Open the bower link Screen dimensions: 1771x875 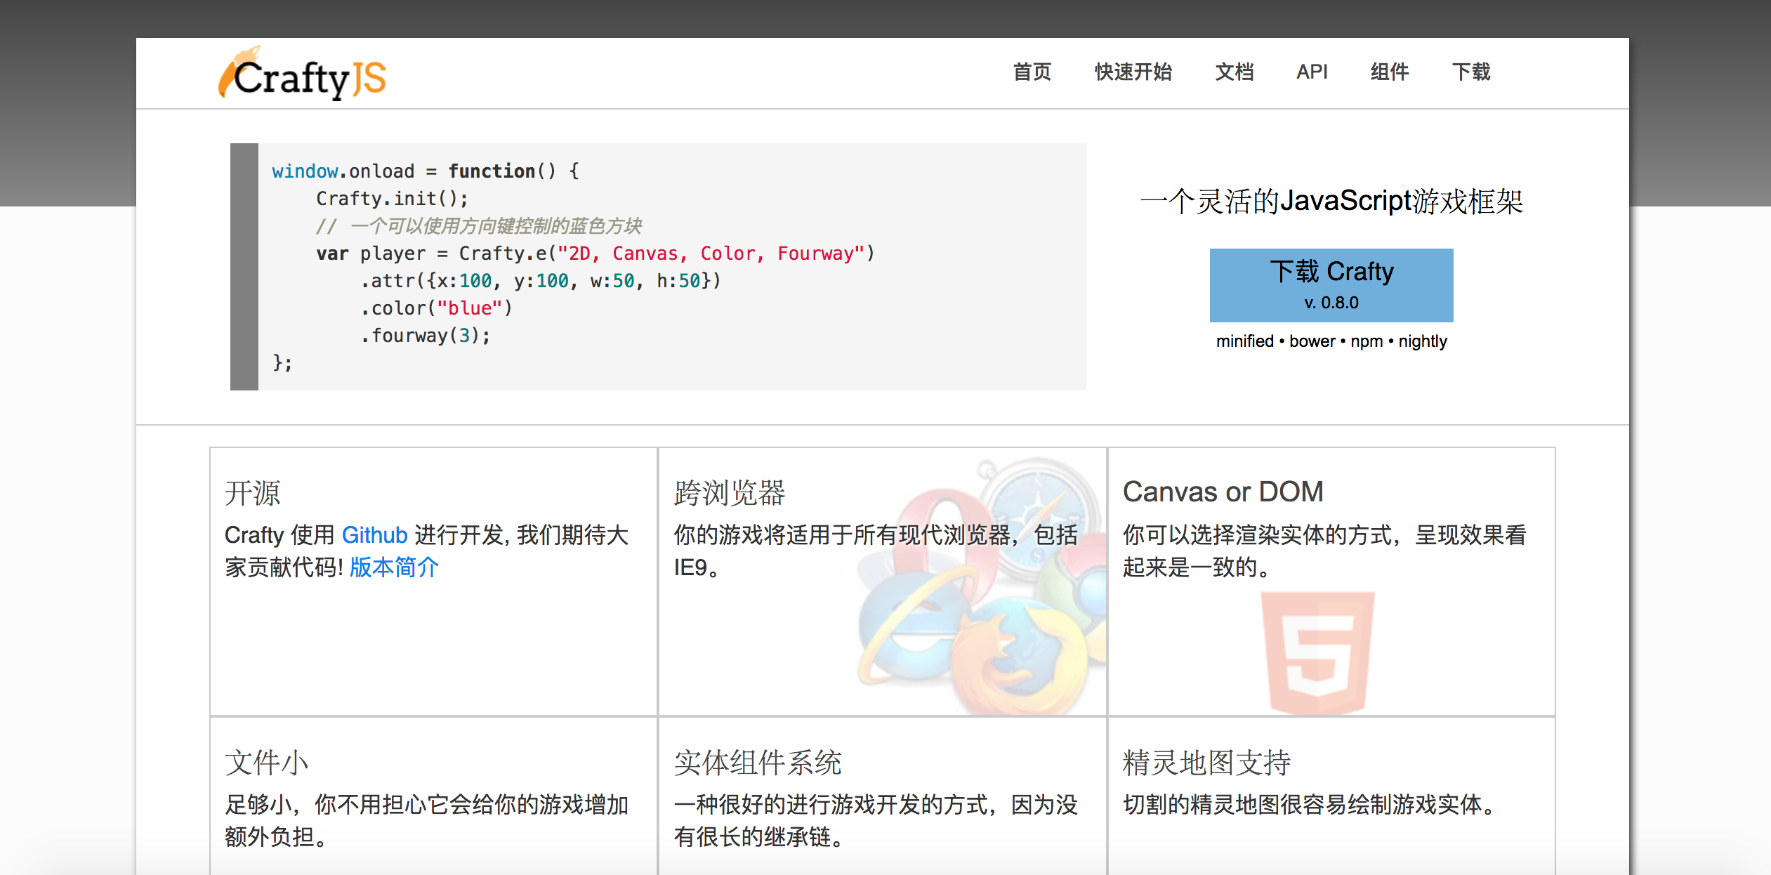click(1312, 341)
